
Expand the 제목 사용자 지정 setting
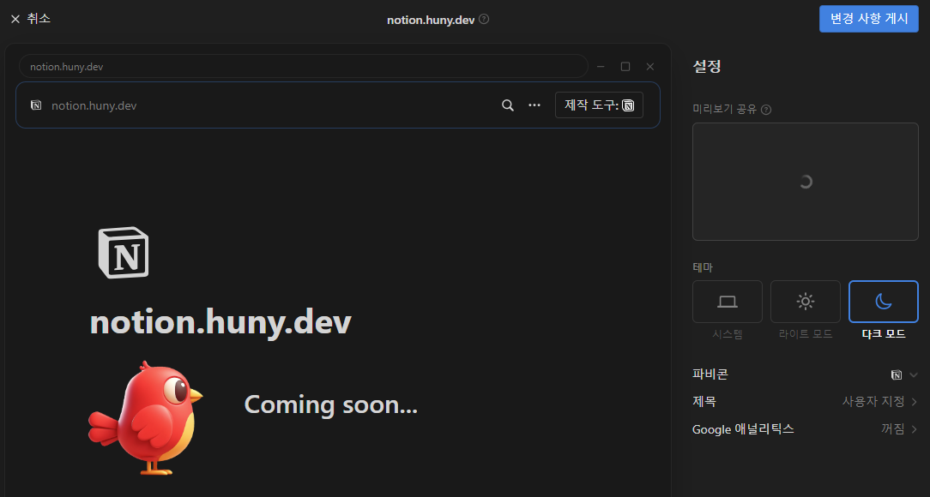click(879, 402)
